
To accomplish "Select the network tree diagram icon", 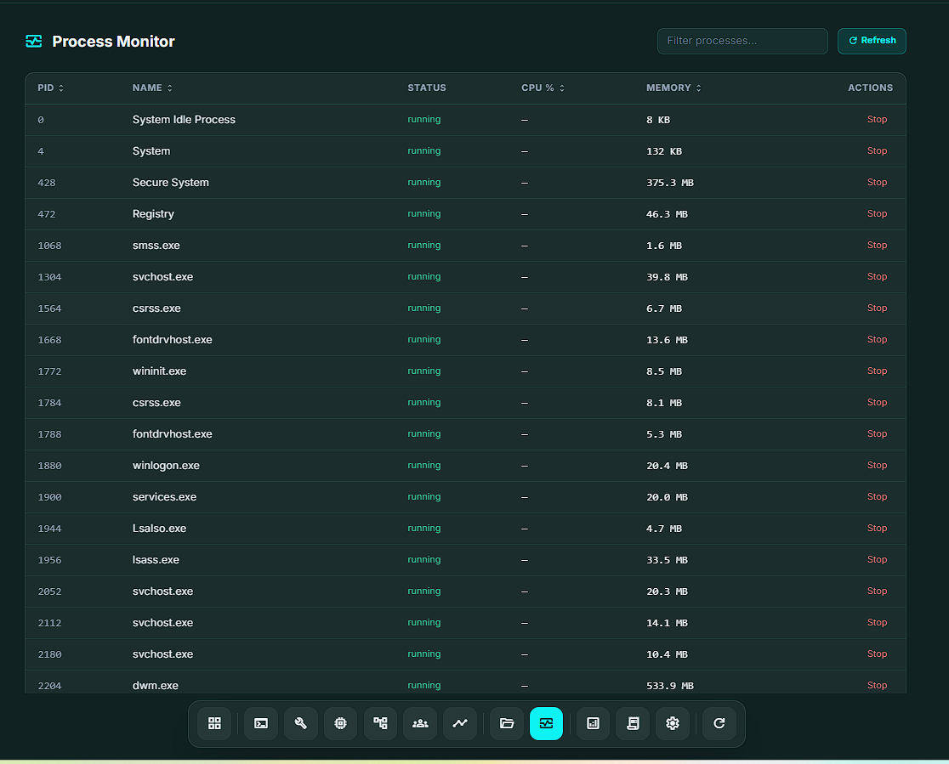I will (380, 723).
